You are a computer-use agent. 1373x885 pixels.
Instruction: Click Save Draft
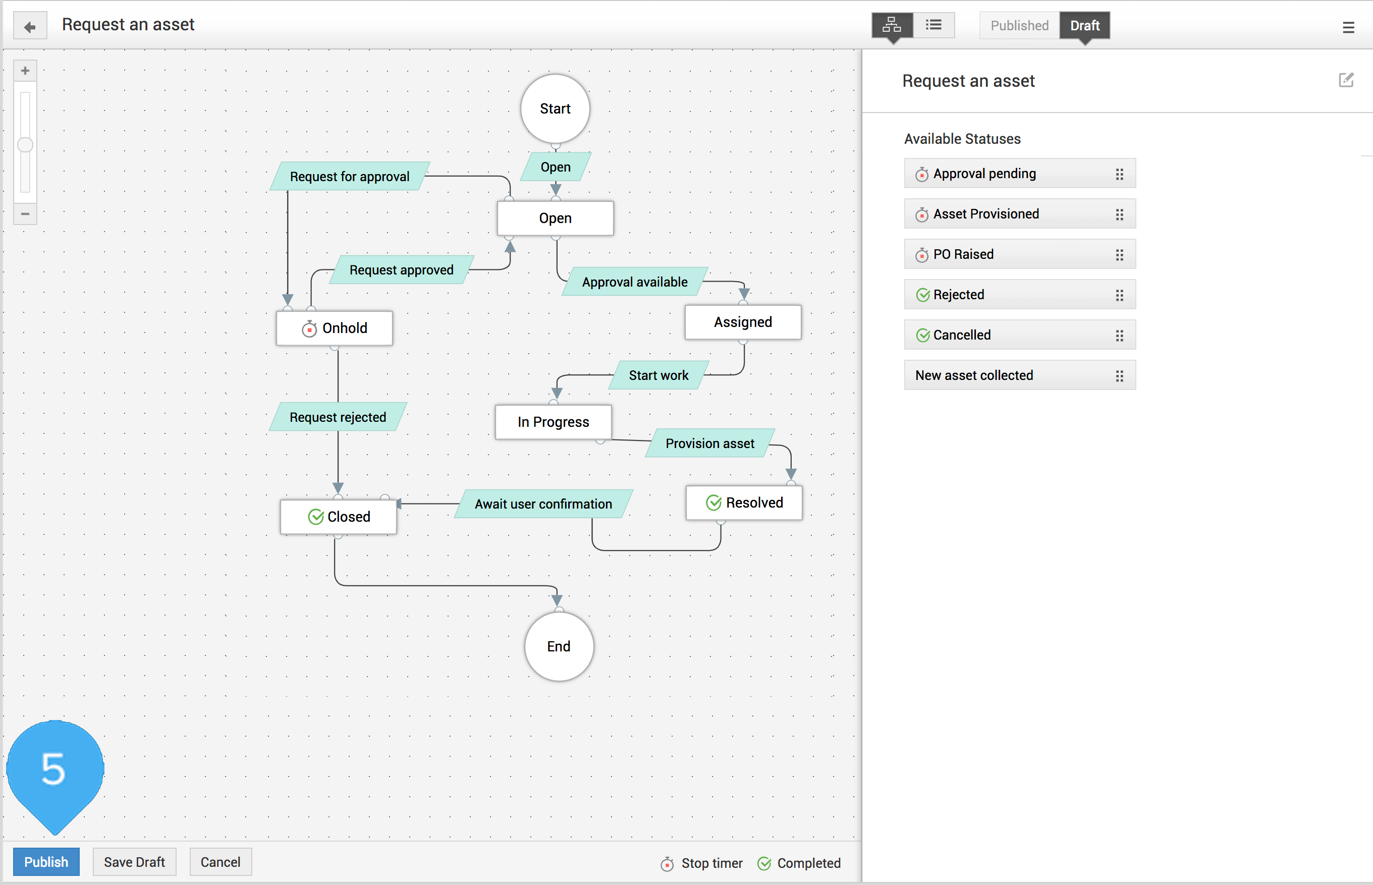(x=135, y=861)
